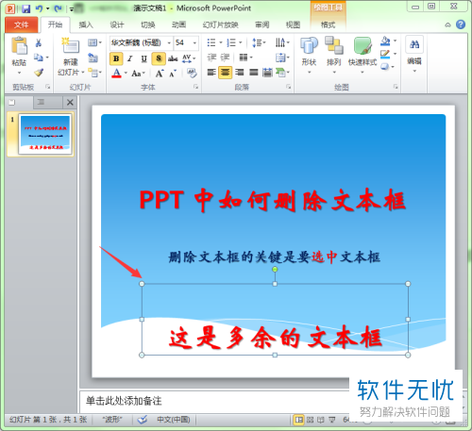The height and width of the screenshot is (431, 472).
Task: Switch to the 格式 Format tab
Action: (328, 25)
